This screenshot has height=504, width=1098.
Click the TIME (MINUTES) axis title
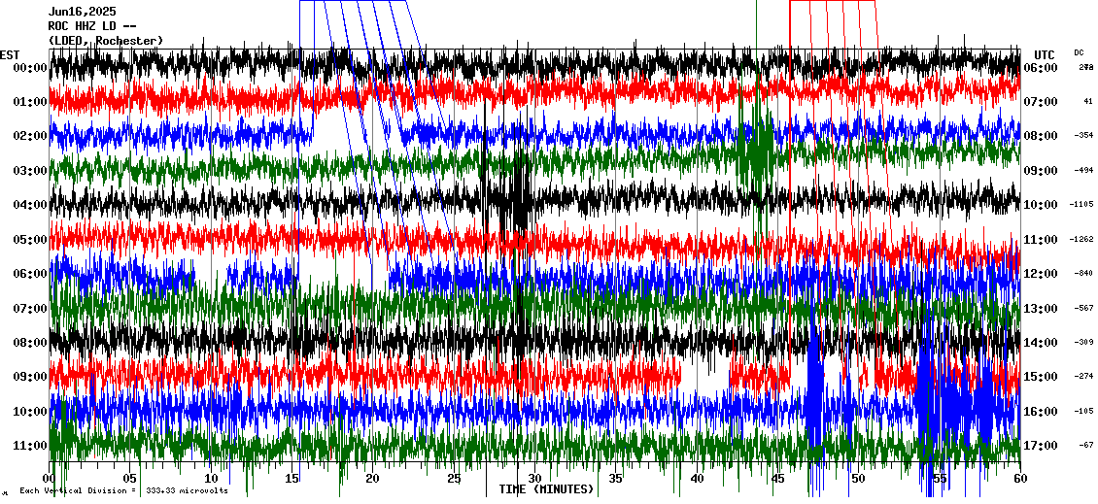(x=546, y=489)
